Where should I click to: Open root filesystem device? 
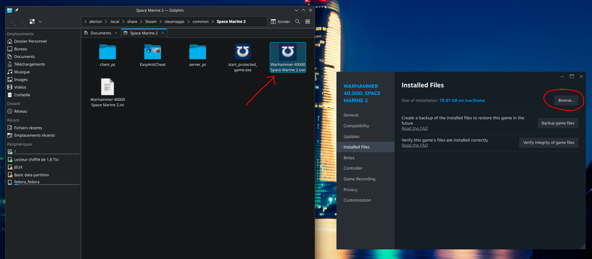[x=43, y=152]
